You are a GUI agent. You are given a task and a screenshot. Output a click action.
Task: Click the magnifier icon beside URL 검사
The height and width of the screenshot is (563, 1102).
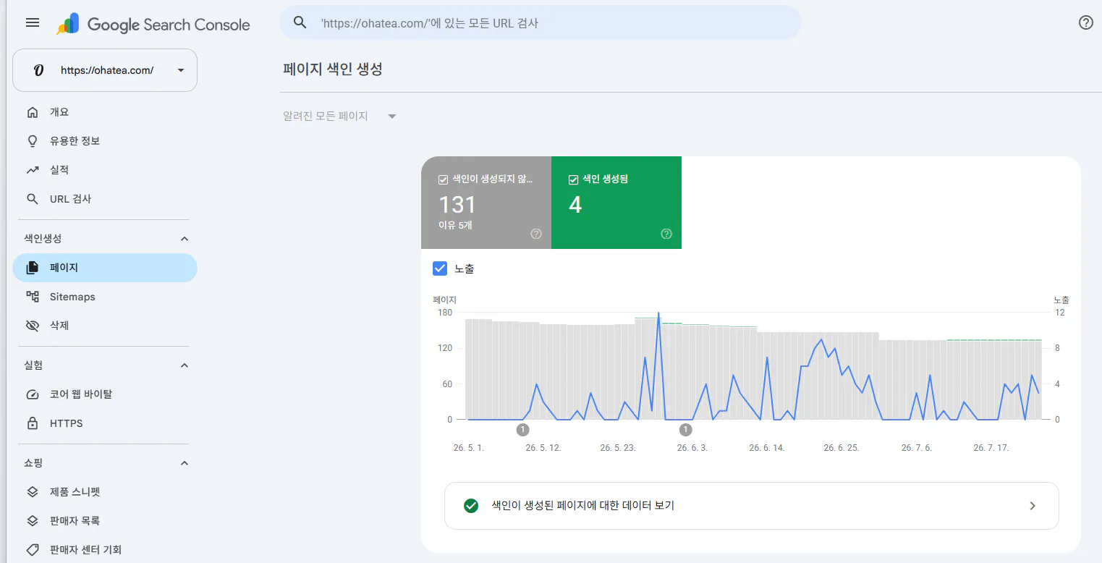(32, 199)
